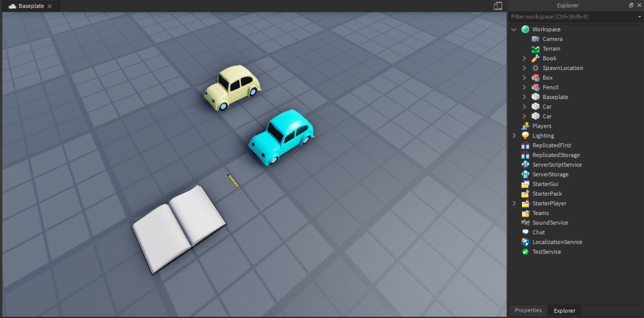
Task: Select the Book tool icon
Action: pos(535,58)
